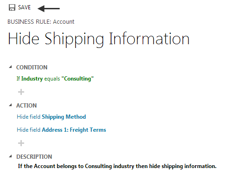This screenshot has height=182, width=248.
Task: Click the black arrow pointing at SAVE
Action: pos(49,8)
